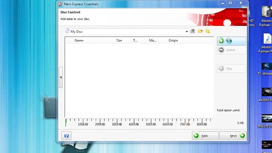This screenshot has width=272, height=153.
Task: Sort the list by Name column
Action: point(79,41)
